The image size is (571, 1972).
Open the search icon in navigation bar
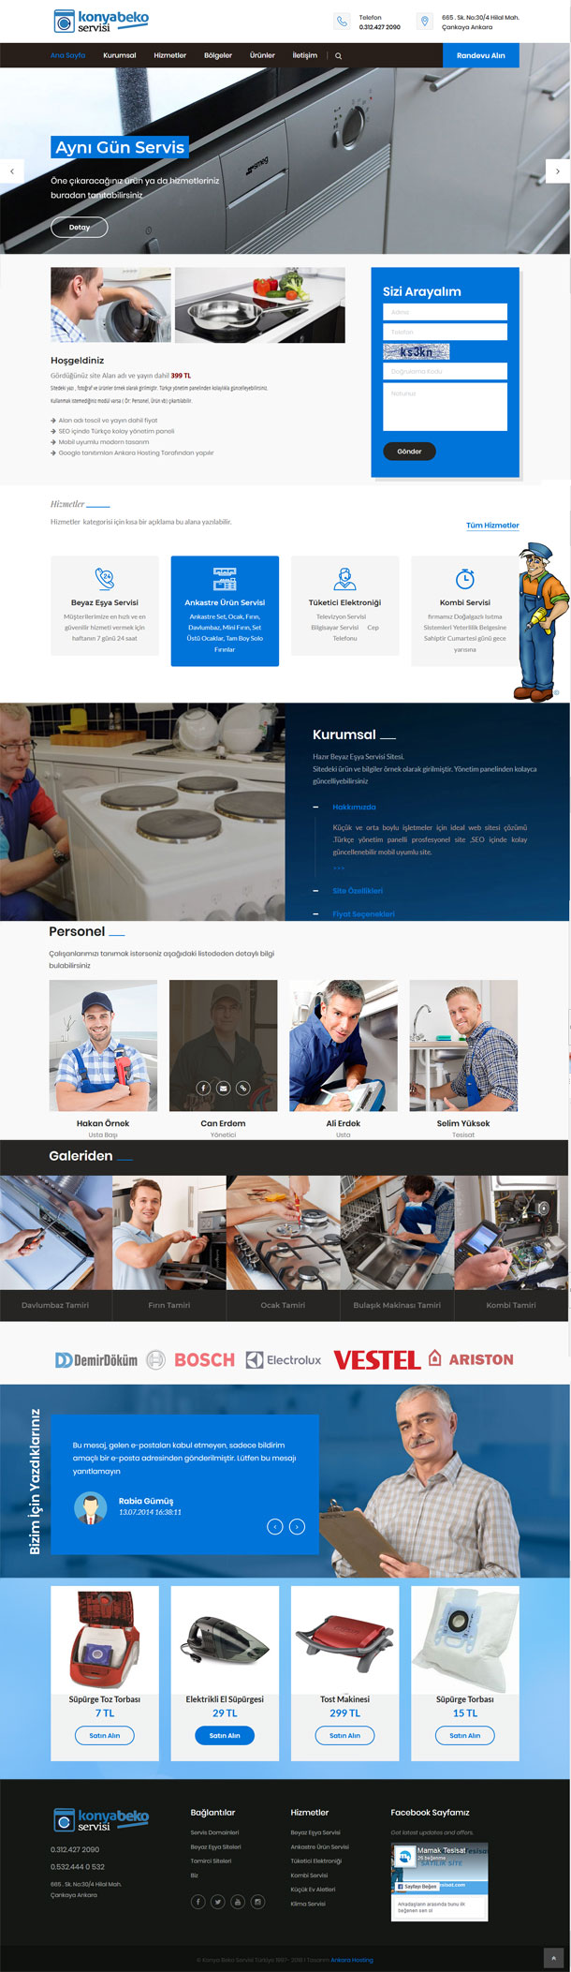(338, 55)
